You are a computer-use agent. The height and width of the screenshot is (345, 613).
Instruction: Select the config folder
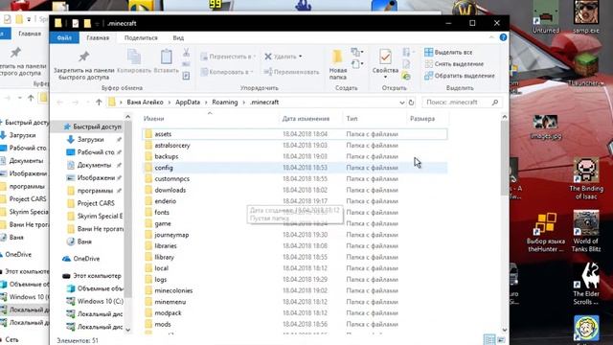point(295,168)
